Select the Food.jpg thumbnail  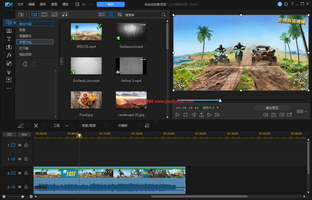[x=86, y=100]
